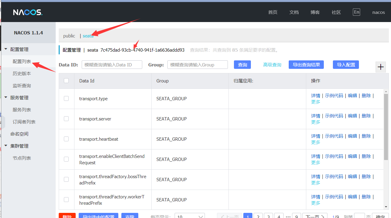Click 编辑 for transport.enableClientBatchSendRequest
The width and height of the screenshot is (391, 218).
click(x=353, y=156)
